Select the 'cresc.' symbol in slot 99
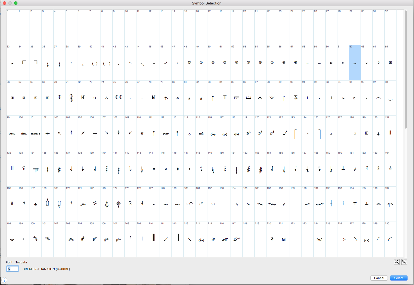The image size is (414, 285). [12, 134]
